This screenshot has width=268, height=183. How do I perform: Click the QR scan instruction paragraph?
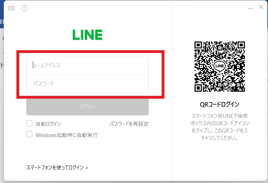pyautogui.click(x=220, y=127)
